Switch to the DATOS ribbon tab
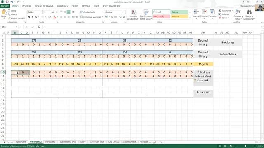The image size is (264, 148). click(x=75, y=6)
